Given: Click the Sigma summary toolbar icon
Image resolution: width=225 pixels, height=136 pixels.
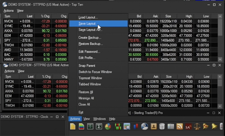Looking at the screenshot, I should pyautogui.click(x=99, y=126).
